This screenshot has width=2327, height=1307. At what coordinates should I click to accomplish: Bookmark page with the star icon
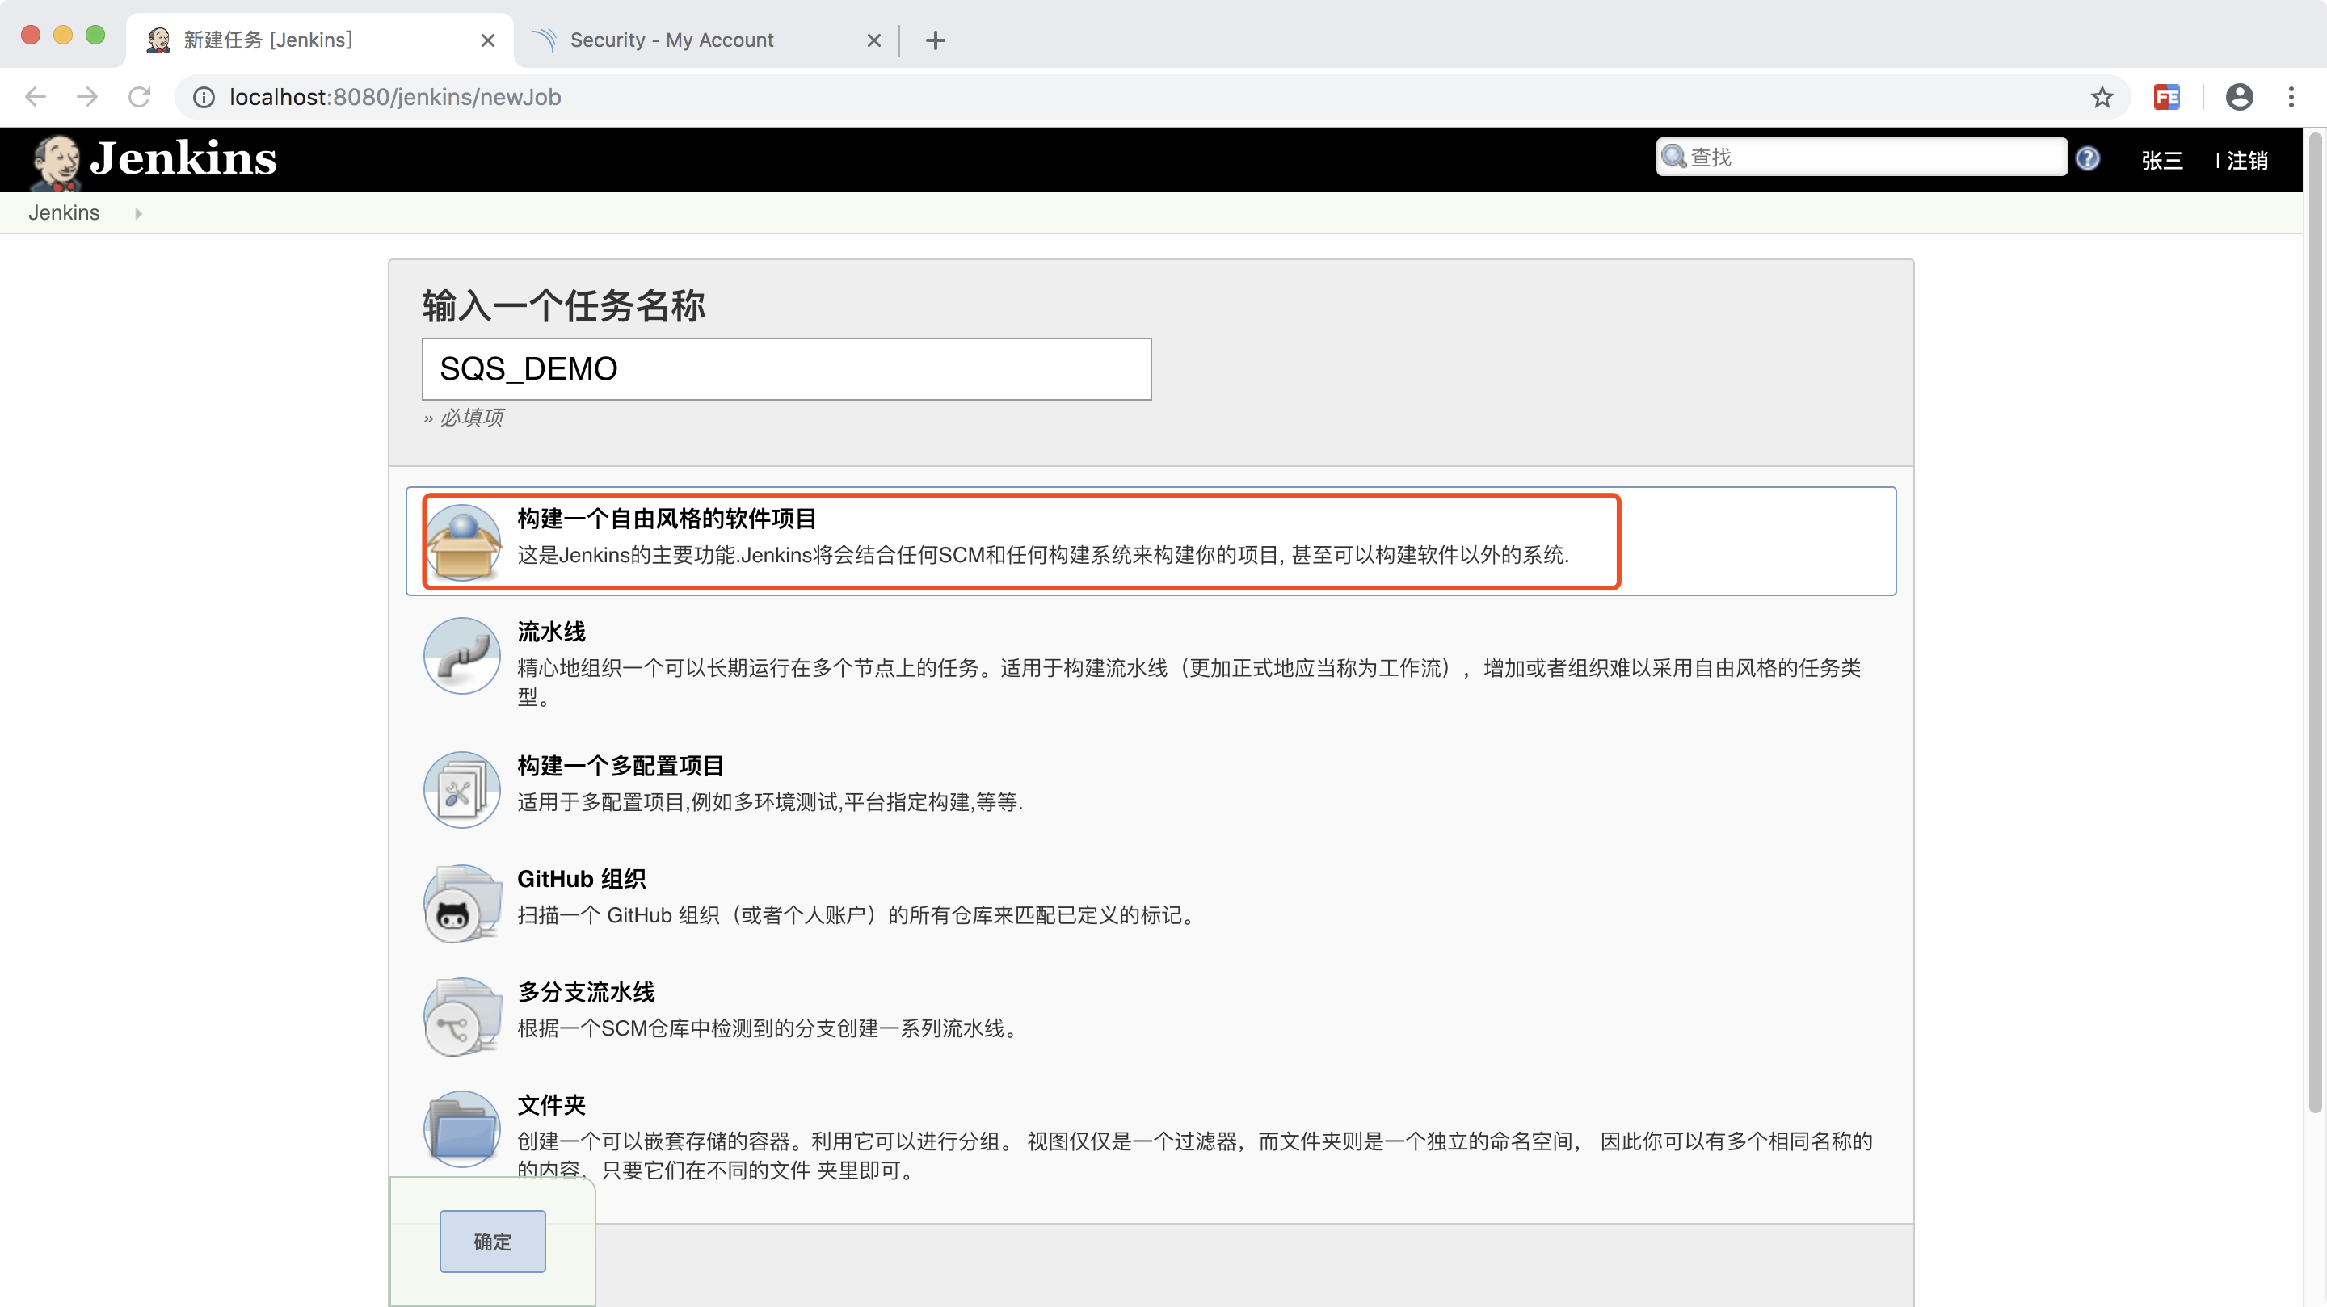tap(2101, 97)
